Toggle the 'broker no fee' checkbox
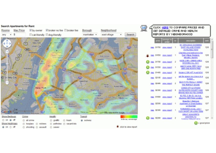This screenshot has width=216, height=153. tap(47, 30)
